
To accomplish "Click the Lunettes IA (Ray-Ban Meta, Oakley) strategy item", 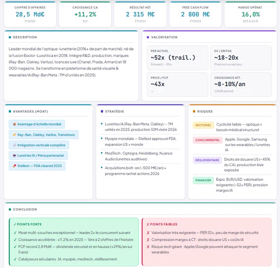I will pos(140,127).
